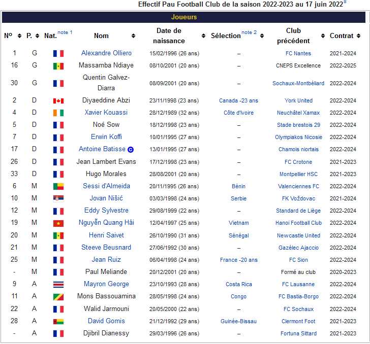Select Paul Meliande name text

(x=106, y=272)
